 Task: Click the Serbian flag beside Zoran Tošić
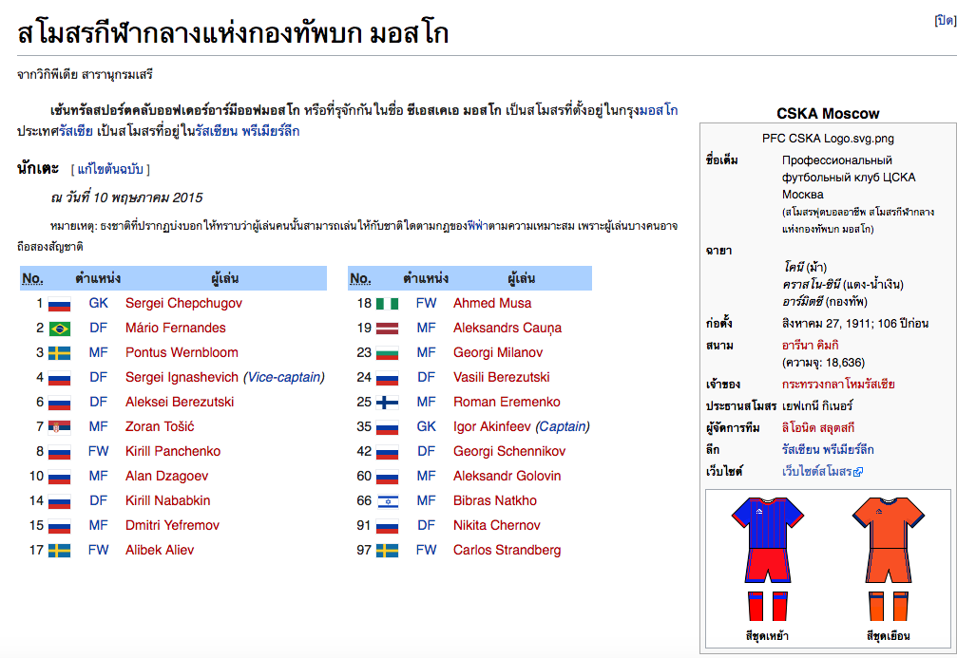(59, 427)
